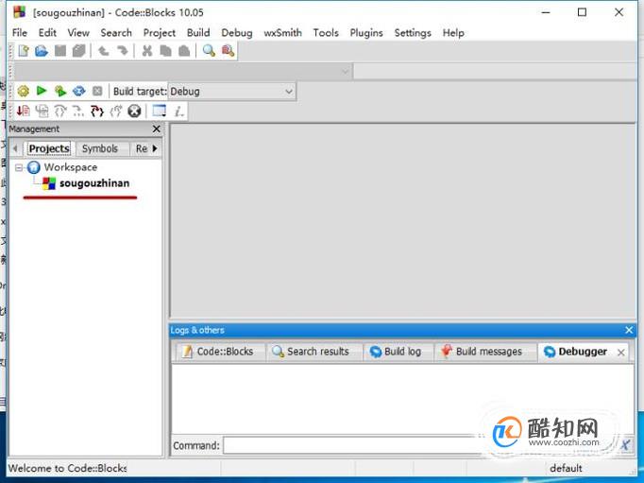This screenshot has width=644, height=483.
Task: Click the Save file toolbar icon
Action: pos(60,51)
